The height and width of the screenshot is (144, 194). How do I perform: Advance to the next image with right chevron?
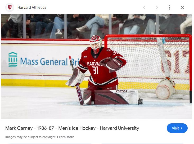[x=157, y=7]
